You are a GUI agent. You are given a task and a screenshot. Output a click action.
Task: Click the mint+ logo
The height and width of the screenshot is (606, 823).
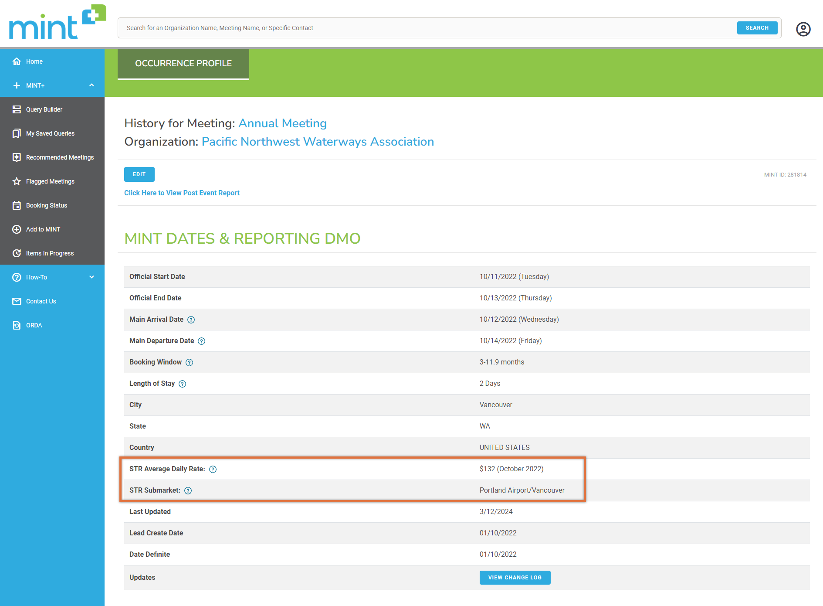coord(57,23)
